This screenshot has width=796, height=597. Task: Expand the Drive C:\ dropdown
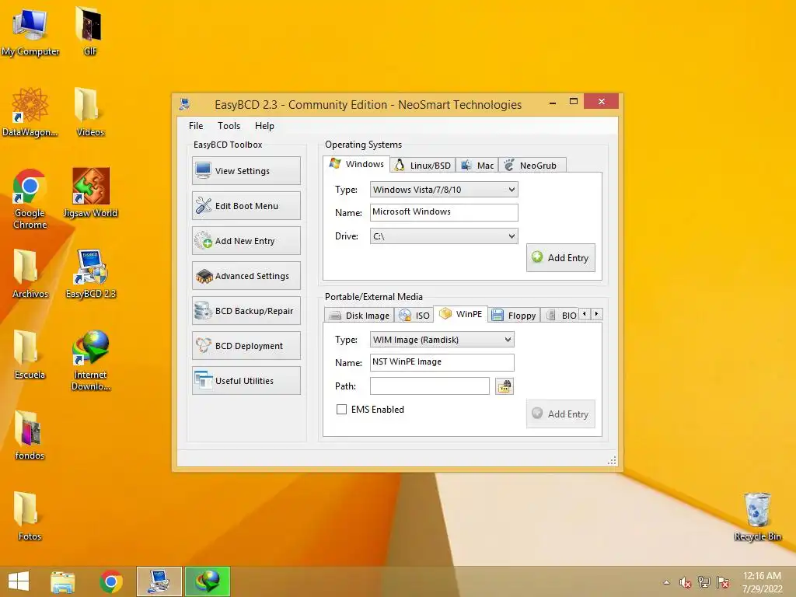[444, 236]
